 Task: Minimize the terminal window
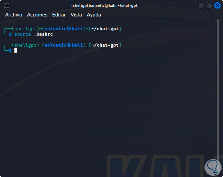201,5
